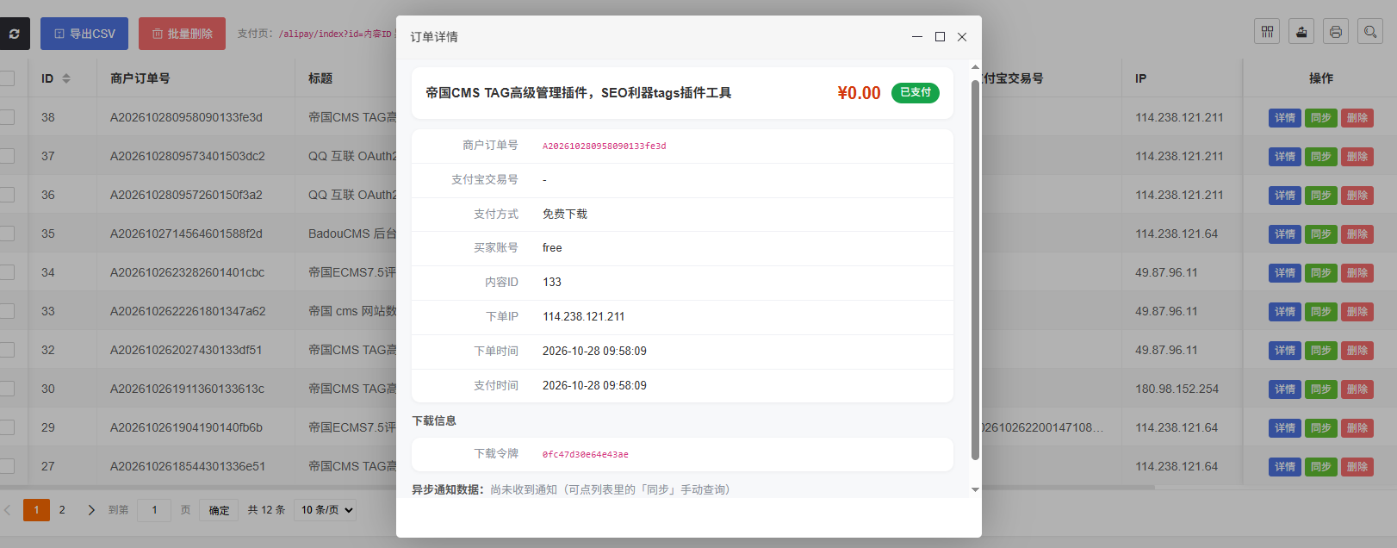Check the row checkbox for ID 34
Image resolution: width=1397 pixels, height=548 pixels.
click(x=7, y=272)
